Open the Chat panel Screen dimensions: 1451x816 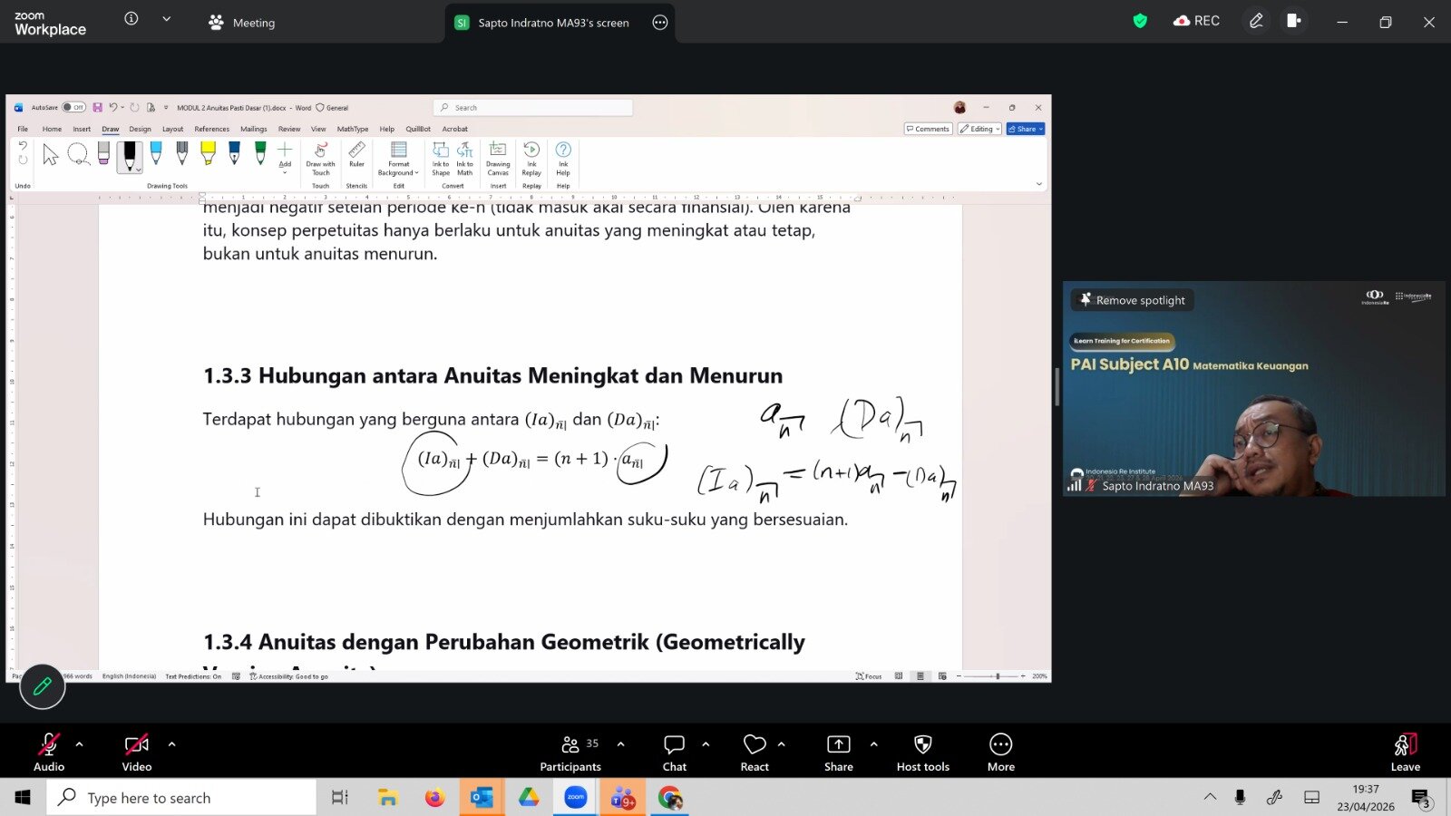point(675,753)
